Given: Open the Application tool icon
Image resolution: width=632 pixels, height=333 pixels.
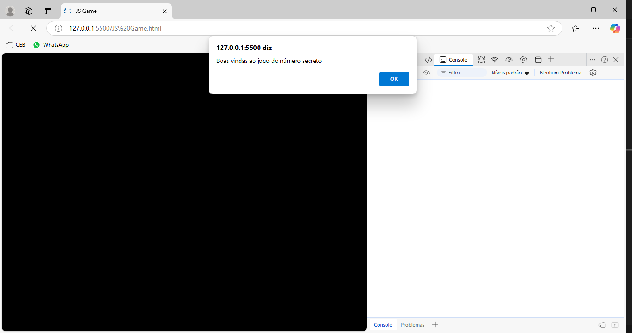Looking at the screenshot, I should tap(538, 60).
